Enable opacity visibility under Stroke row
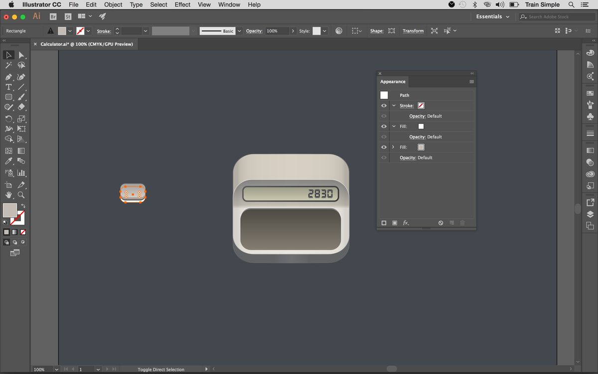The height and width of the screenshot is (374, 598). point(383,116)
